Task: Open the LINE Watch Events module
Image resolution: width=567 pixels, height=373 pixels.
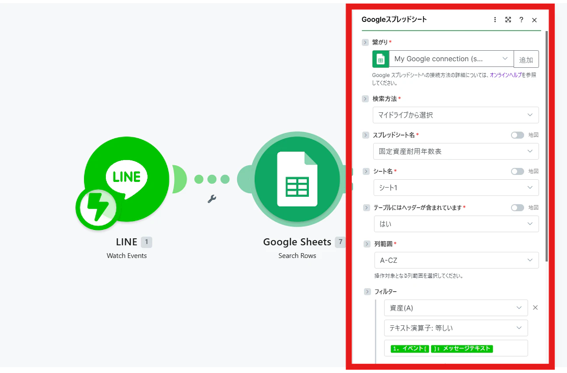Action: (127, 179)
